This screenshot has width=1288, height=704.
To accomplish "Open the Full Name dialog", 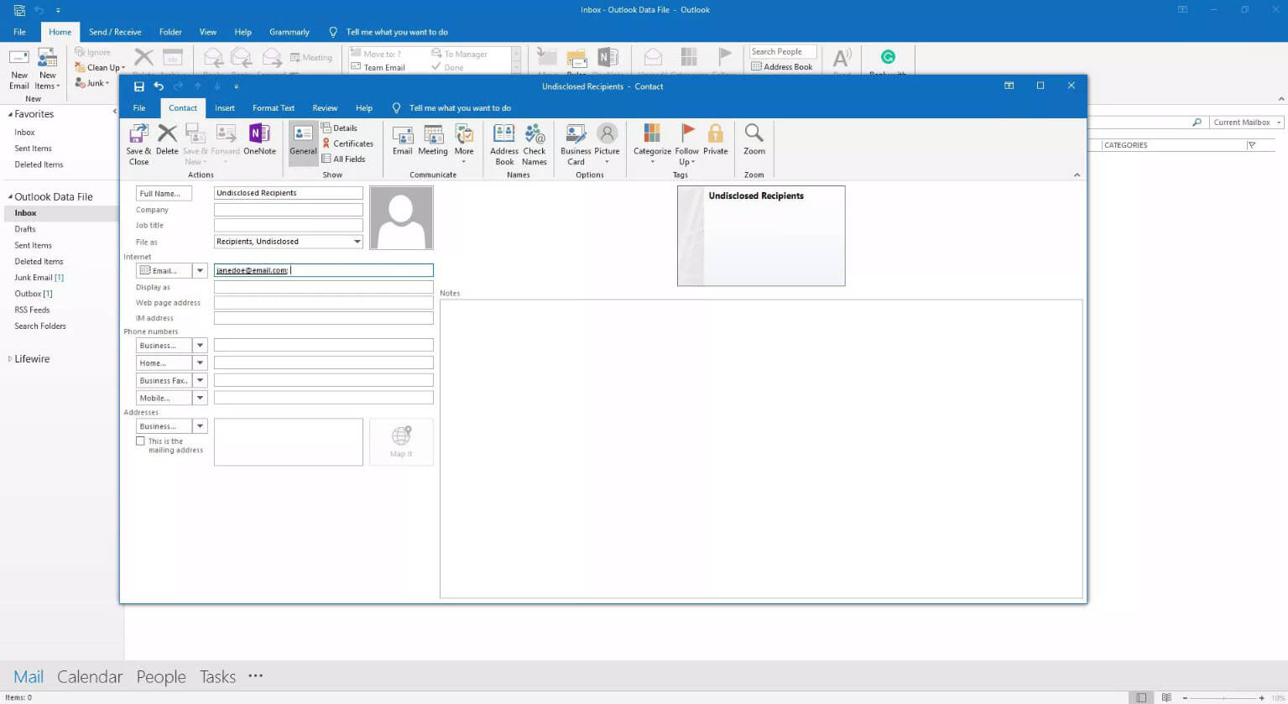I will (x=164, y=192).
